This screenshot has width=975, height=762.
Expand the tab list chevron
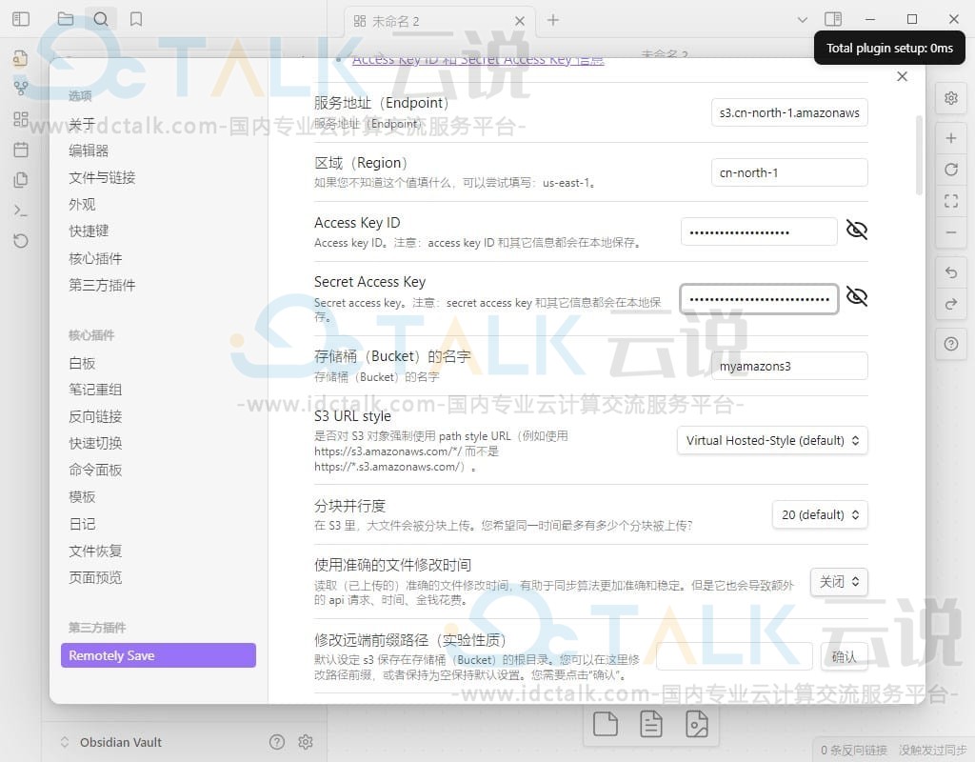pyautogui.click(x=802, y=20)
